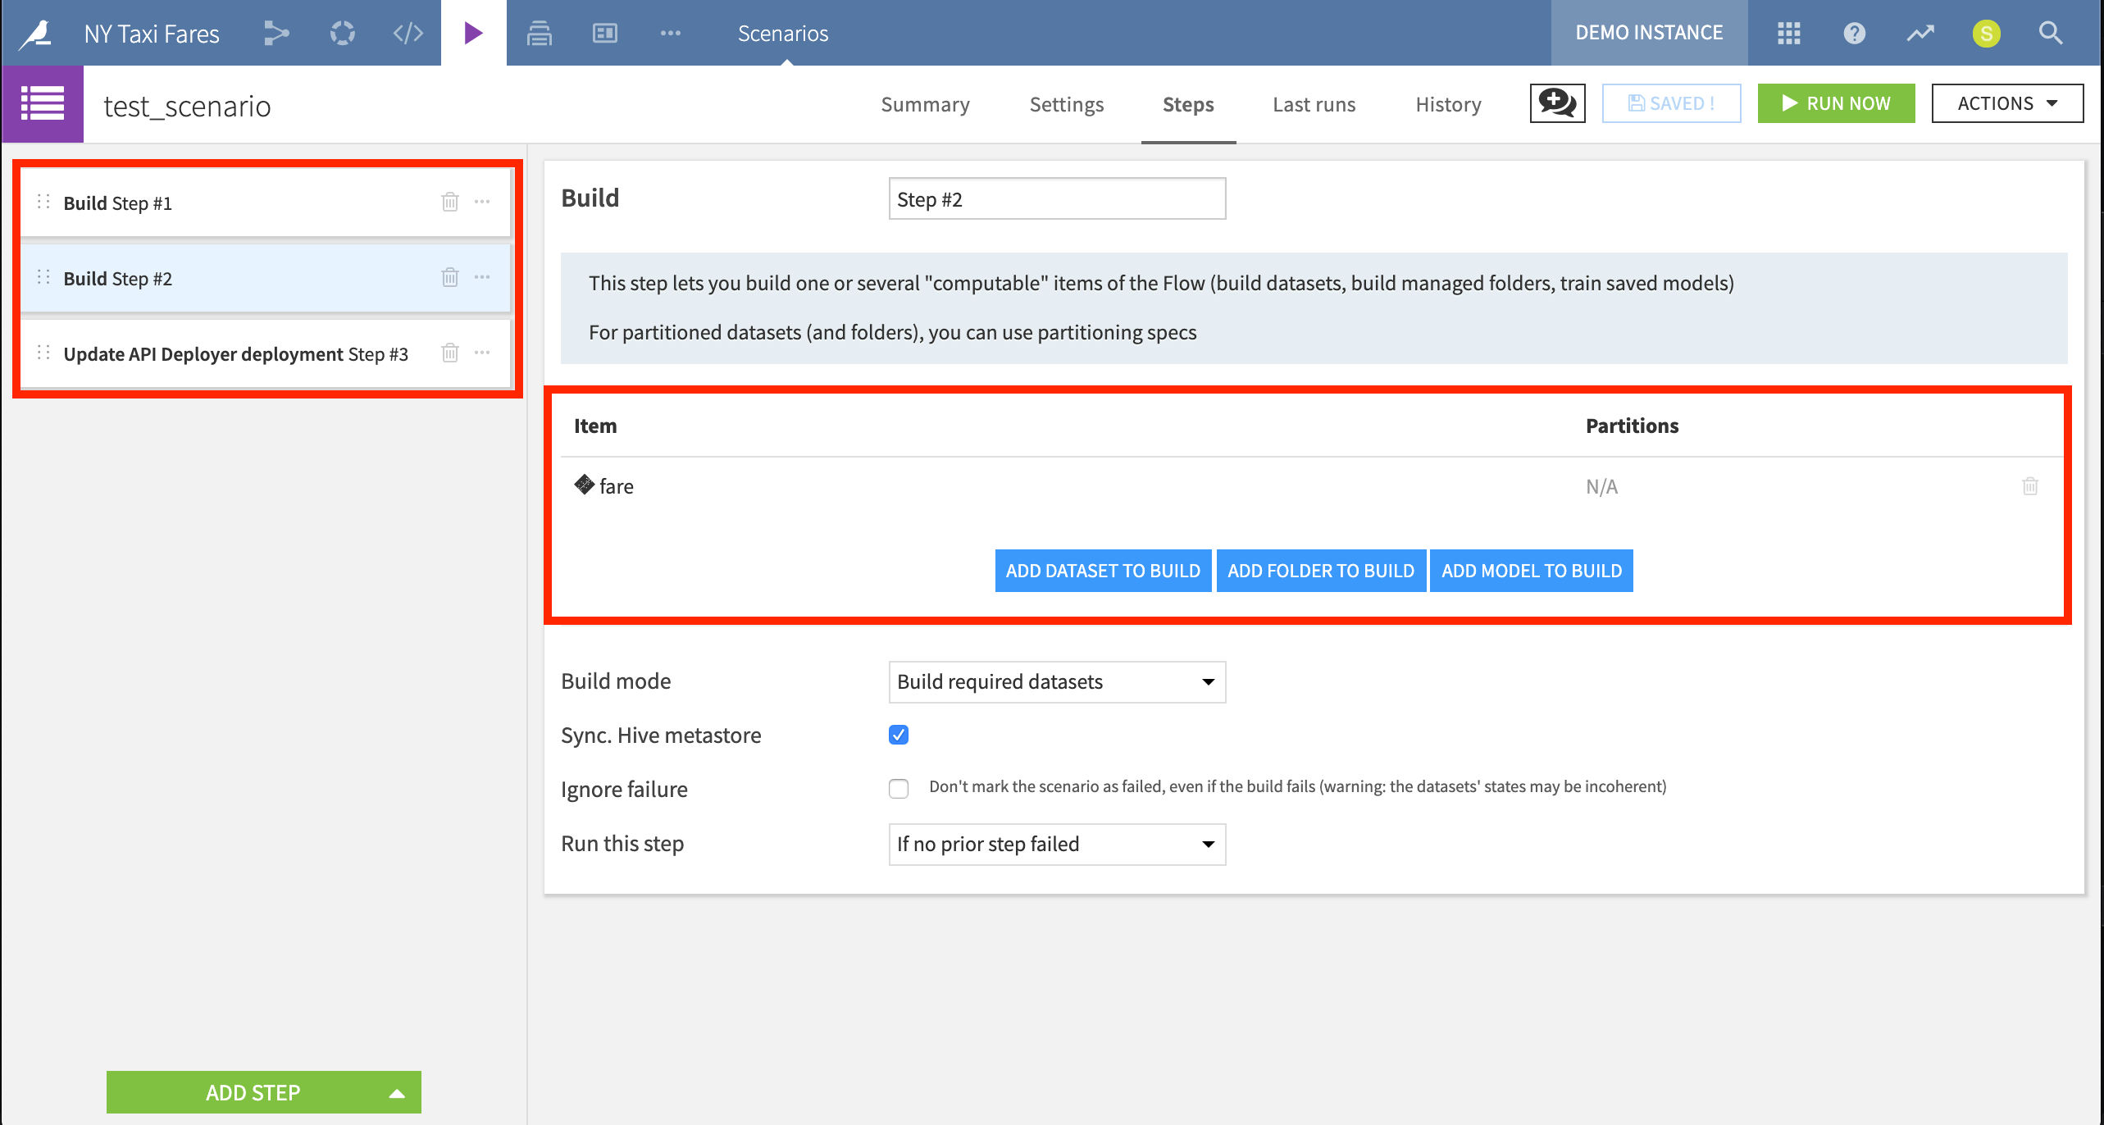2104x1125 pixels.
Task: Open the ACTIONS dropdown menu
Action: 2007,103
